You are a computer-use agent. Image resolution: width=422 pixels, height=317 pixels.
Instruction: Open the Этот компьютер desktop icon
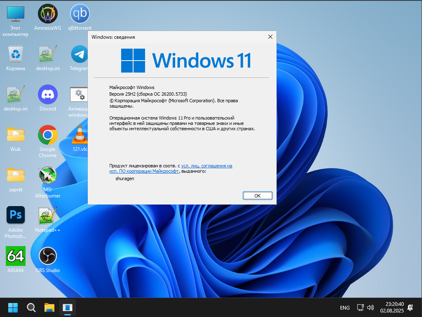click(15, 21)
